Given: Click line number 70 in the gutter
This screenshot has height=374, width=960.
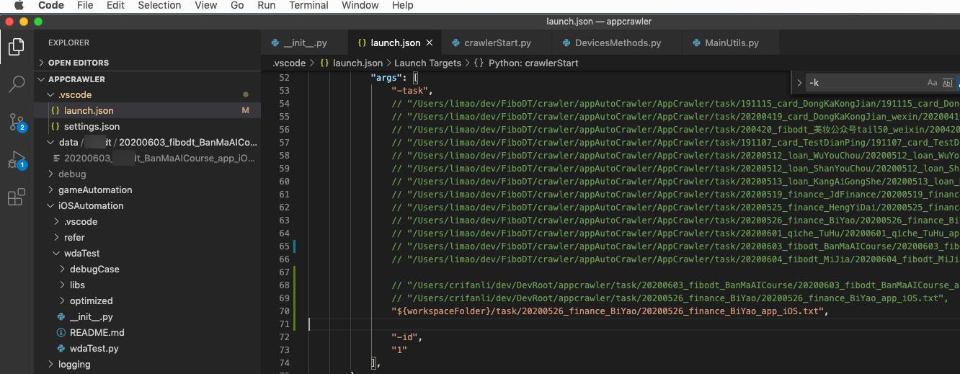Looking at the screenshot, I should coord(284,311).
